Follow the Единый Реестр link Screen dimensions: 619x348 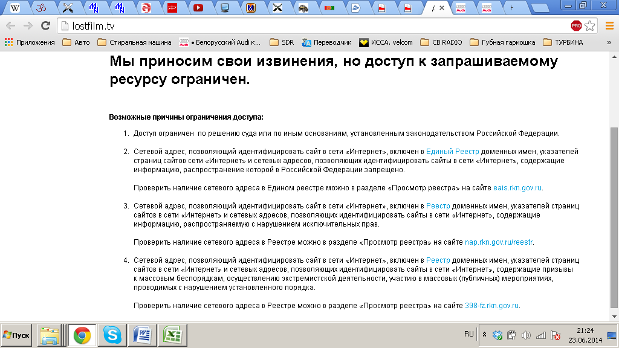point(452,152)
